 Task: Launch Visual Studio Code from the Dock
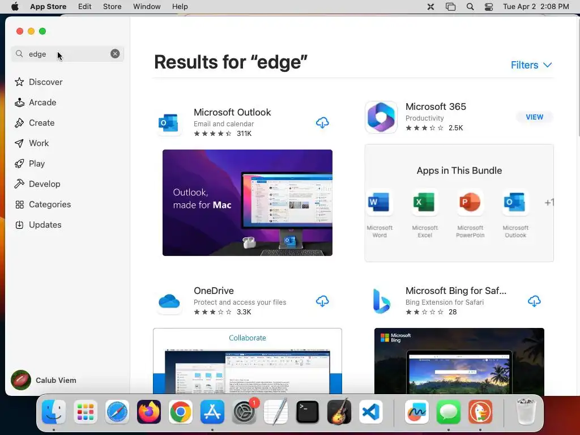pos(371,412)
